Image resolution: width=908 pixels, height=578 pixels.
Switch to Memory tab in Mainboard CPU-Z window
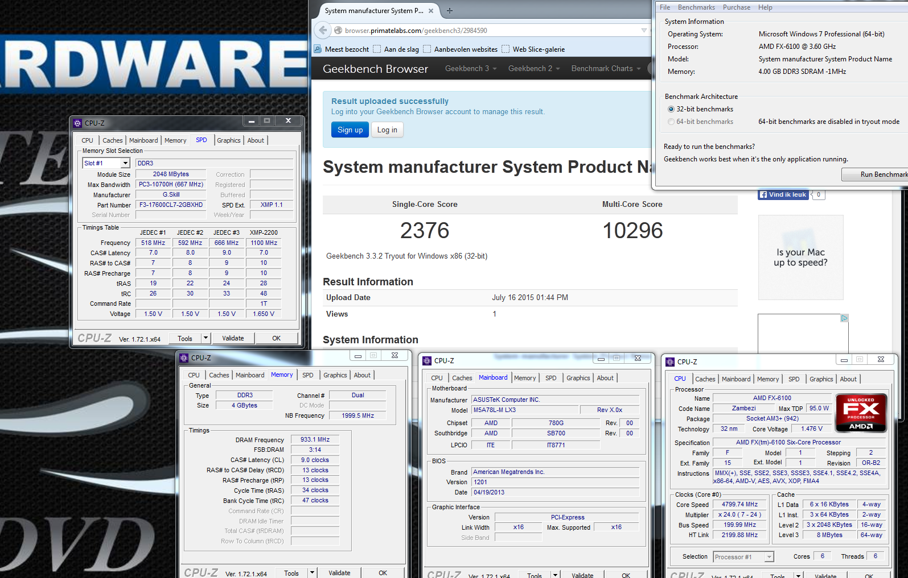[x=525, y=378]
